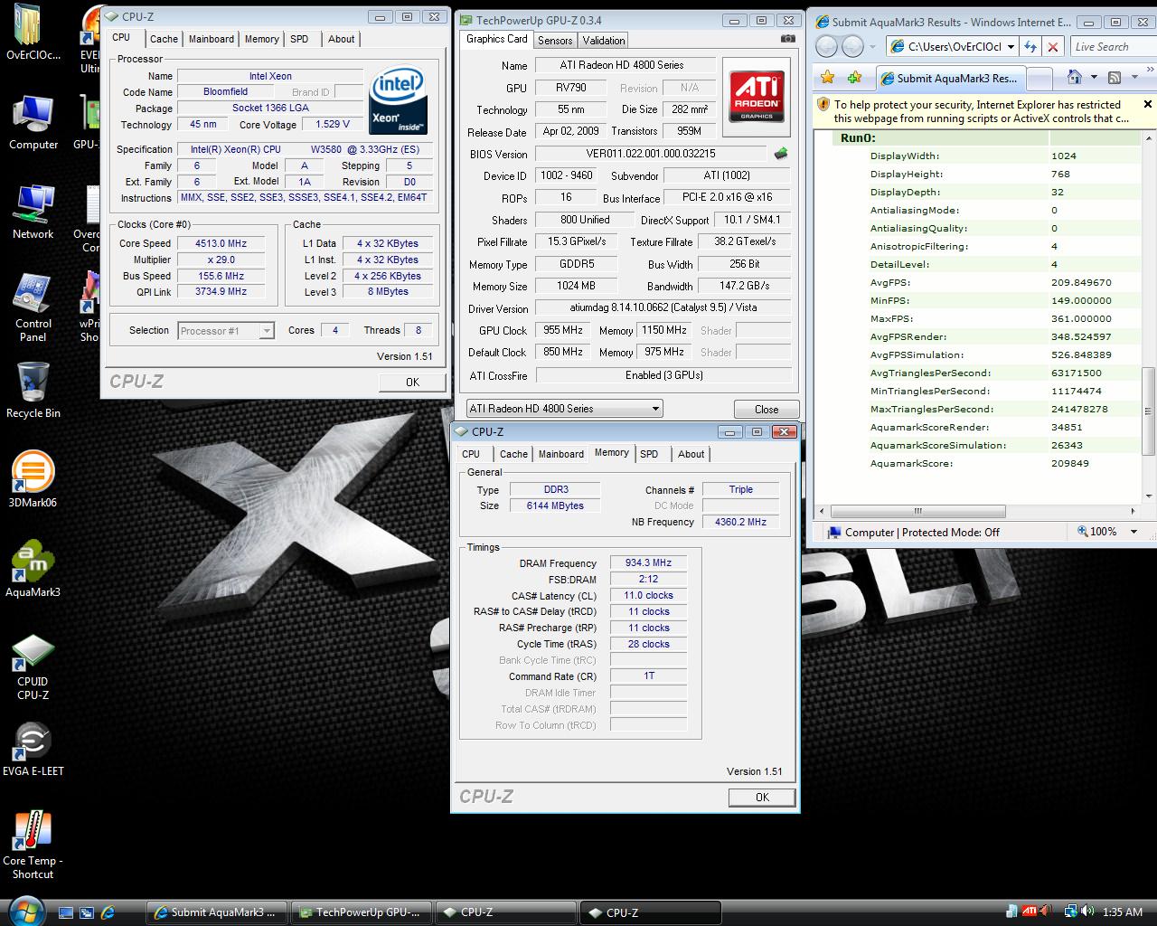Open the OvErClOc folder on desktop
Screen dimensions: 1157x926
(33, 33)
